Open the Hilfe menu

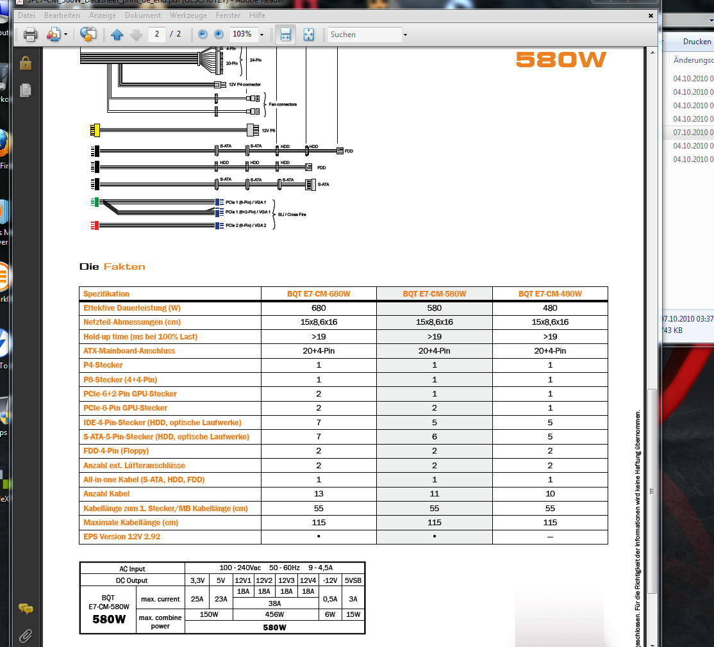[x=257, y=15]
